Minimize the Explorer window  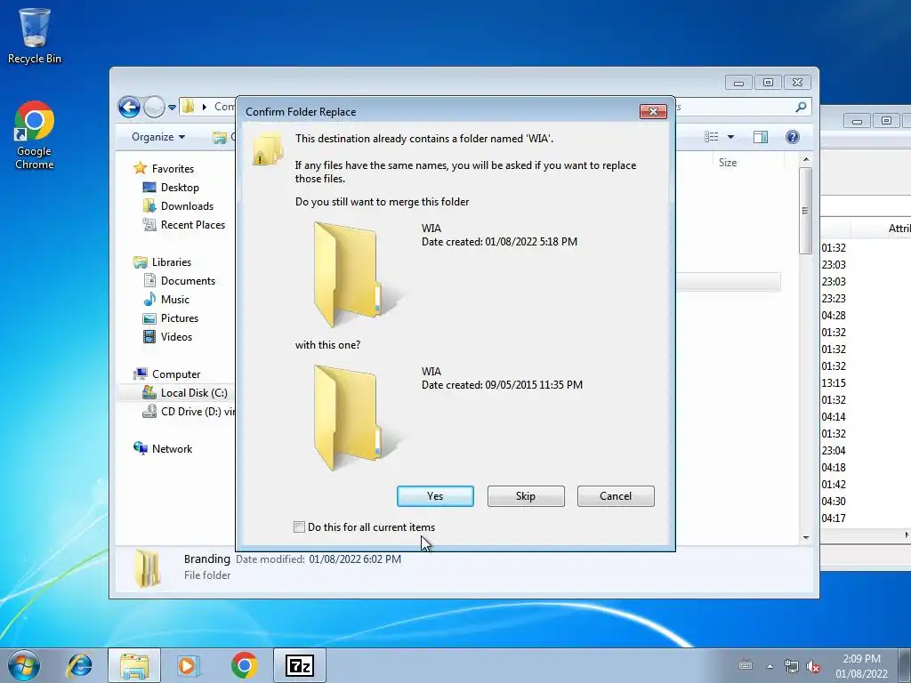[x=738, y=83]
